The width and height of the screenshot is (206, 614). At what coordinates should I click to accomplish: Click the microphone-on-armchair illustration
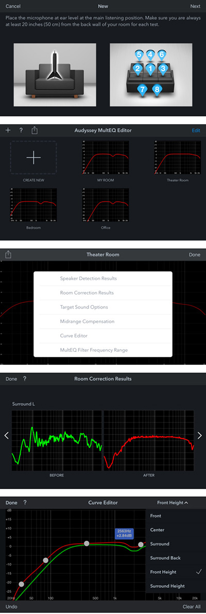55,75
